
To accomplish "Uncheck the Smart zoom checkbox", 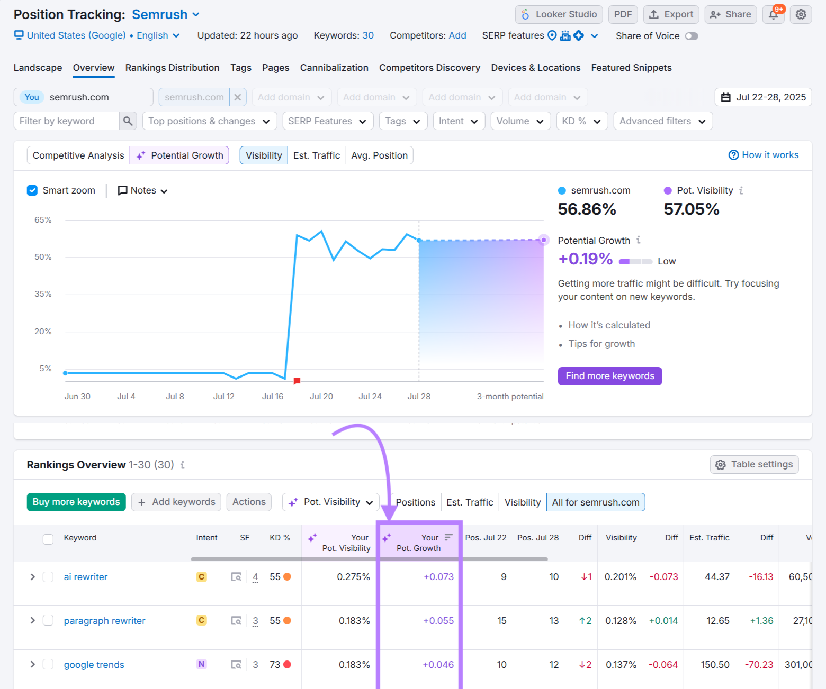I will coord(32,190).
